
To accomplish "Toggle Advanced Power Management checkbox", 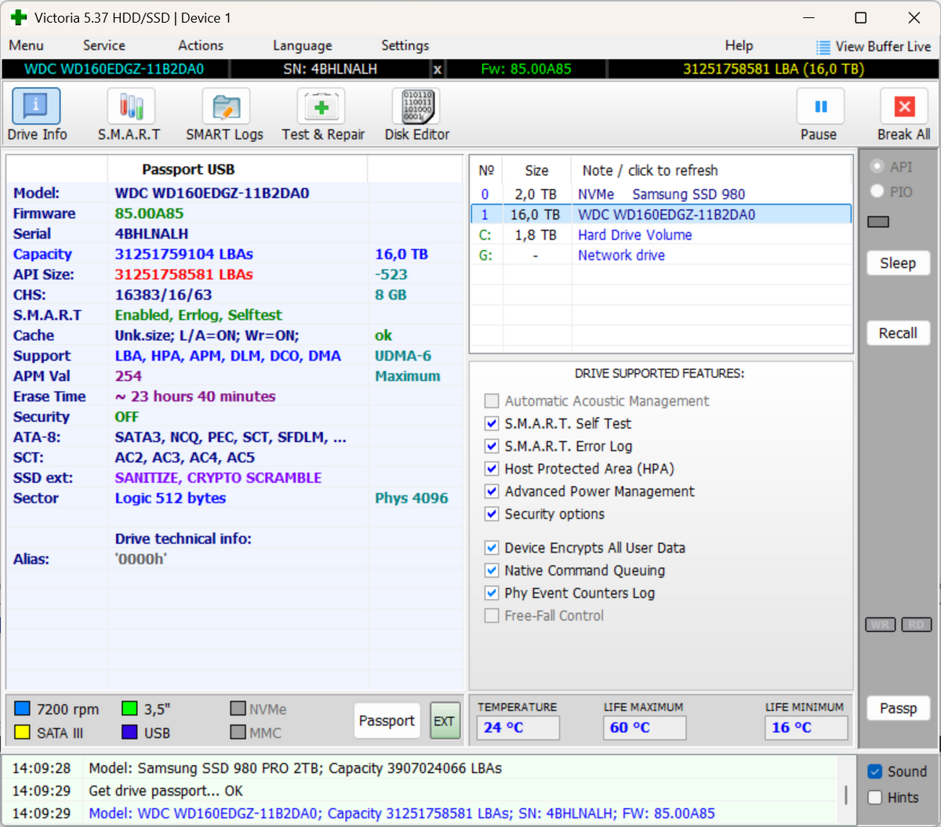I will pyautogui.click(x=492, y=491).
